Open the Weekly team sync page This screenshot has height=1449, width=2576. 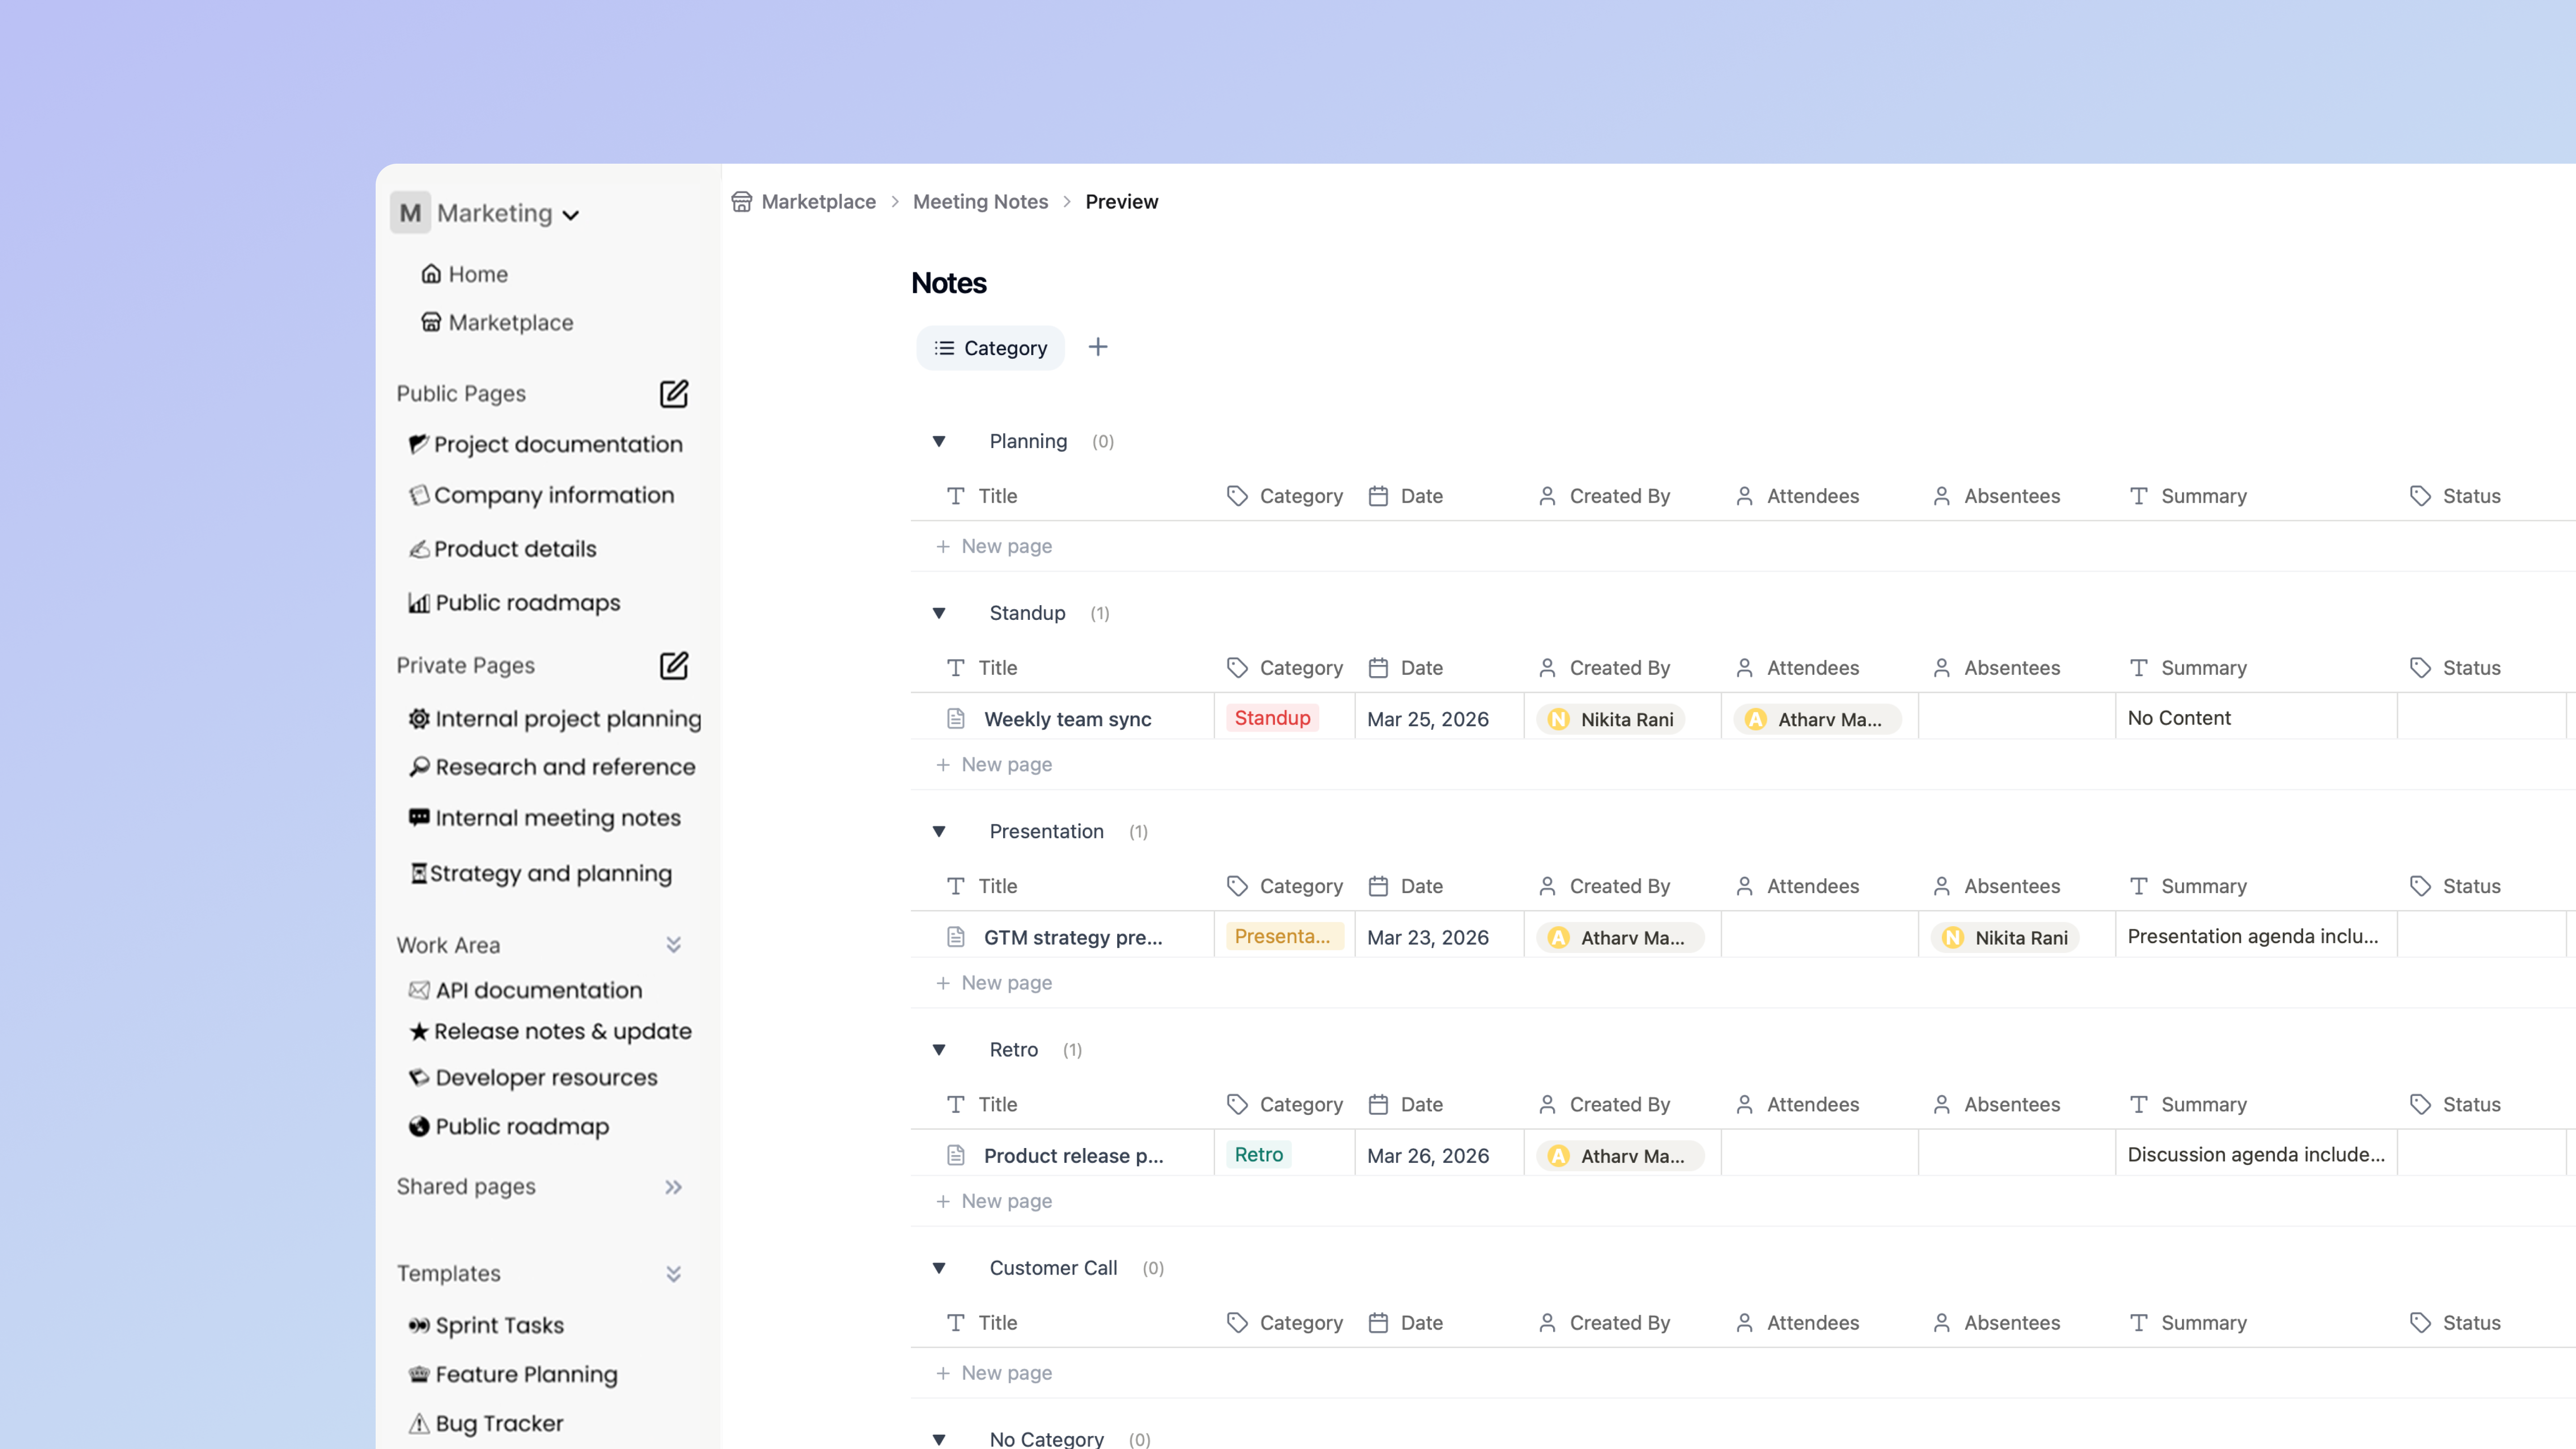1066,718
